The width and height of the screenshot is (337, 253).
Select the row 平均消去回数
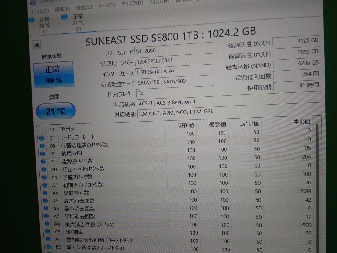(x=179, y=216)
